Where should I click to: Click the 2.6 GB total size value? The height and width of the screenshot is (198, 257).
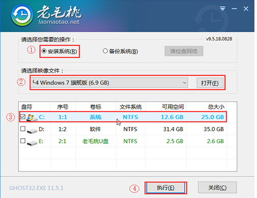[x=215, y=141]
